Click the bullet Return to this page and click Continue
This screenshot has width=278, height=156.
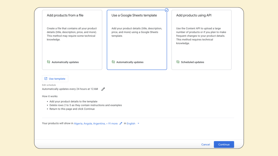coord(72,109)
